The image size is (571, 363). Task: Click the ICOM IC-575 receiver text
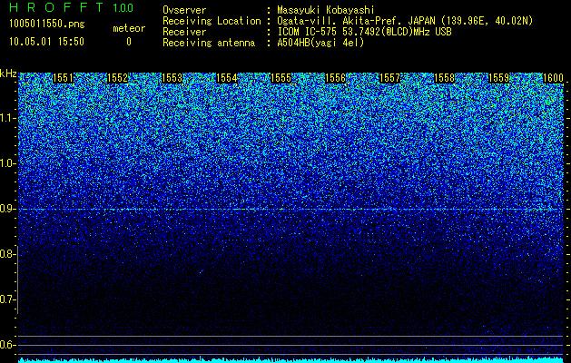point(364,32)
